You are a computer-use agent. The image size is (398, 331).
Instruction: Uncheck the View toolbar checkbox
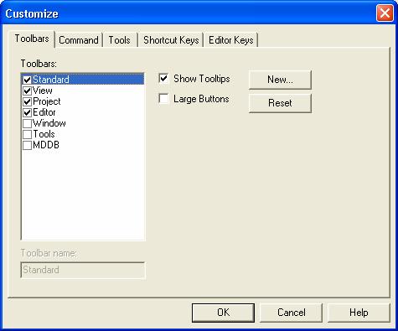(27, 91)
